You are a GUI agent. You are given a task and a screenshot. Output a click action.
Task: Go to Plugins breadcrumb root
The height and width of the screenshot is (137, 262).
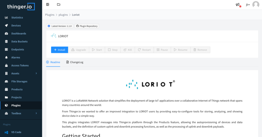[50, 15]
